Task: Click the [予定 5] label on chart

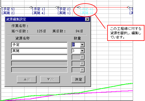Action: 8,9
